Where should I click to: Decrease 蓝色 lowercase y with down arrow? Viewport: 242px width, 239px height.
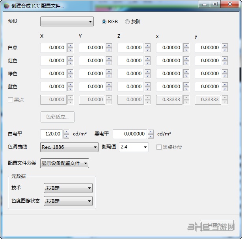coord(225,89)
